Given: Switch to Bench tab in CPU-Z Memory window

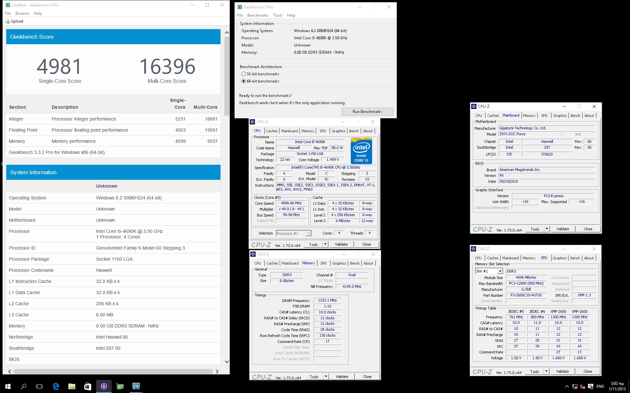Looking at the screenshot, I should [x=354, y=263].
